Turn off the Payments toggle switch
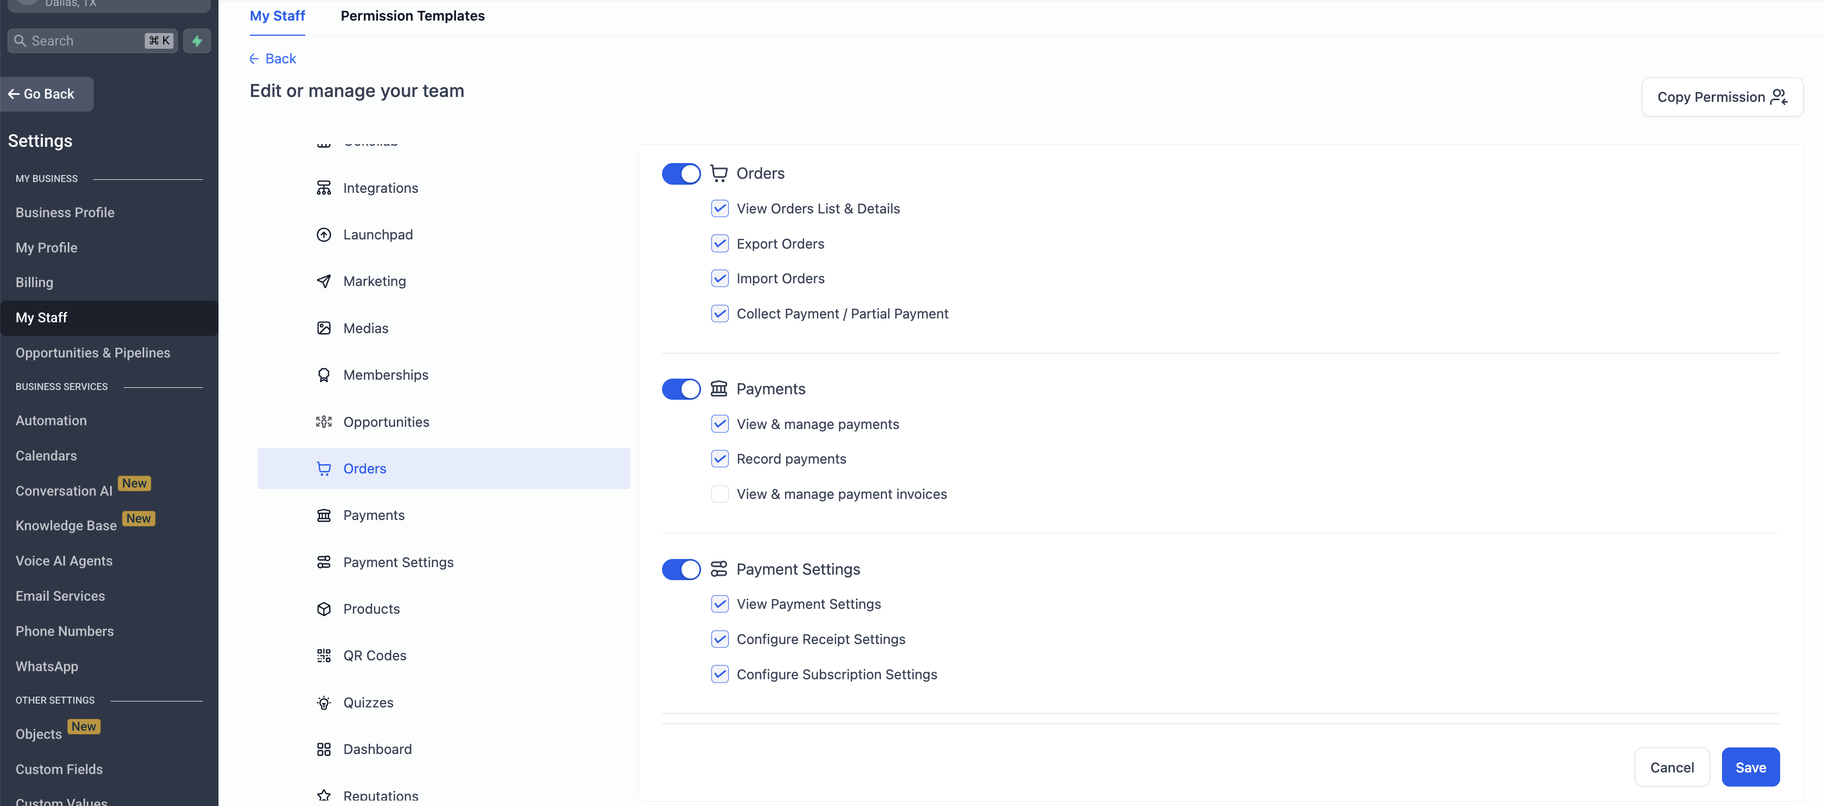The height and width of the screenshot is (806, 1824). click(680, 388)
